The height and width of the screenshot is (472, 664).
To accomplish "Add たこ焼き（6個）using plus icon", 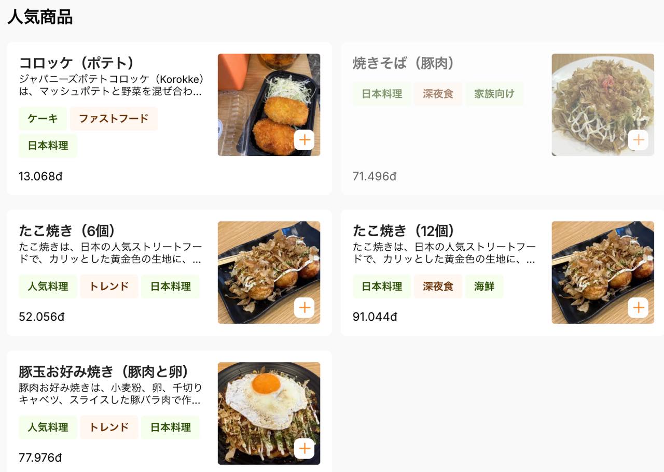I will pyautogui.click(x=304, y=308).
